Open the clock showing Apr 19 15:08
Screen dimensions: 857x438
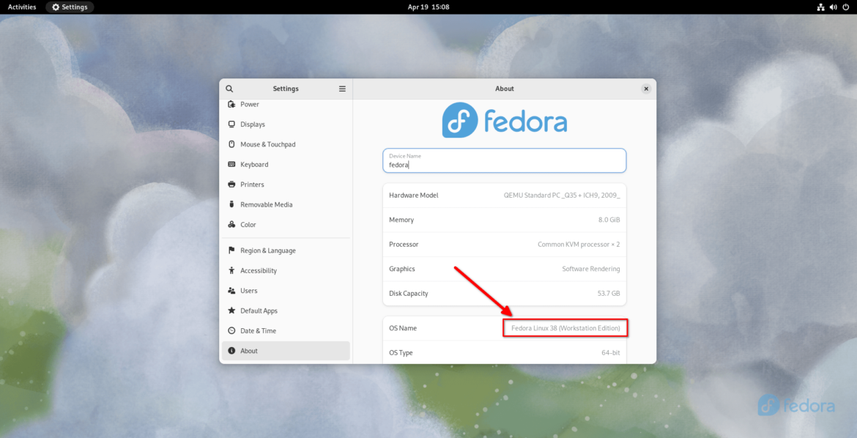tap(428, 7)
